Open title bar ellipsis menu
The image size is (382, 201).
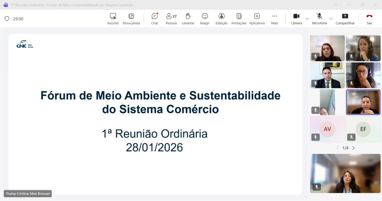tap(336, 5)
